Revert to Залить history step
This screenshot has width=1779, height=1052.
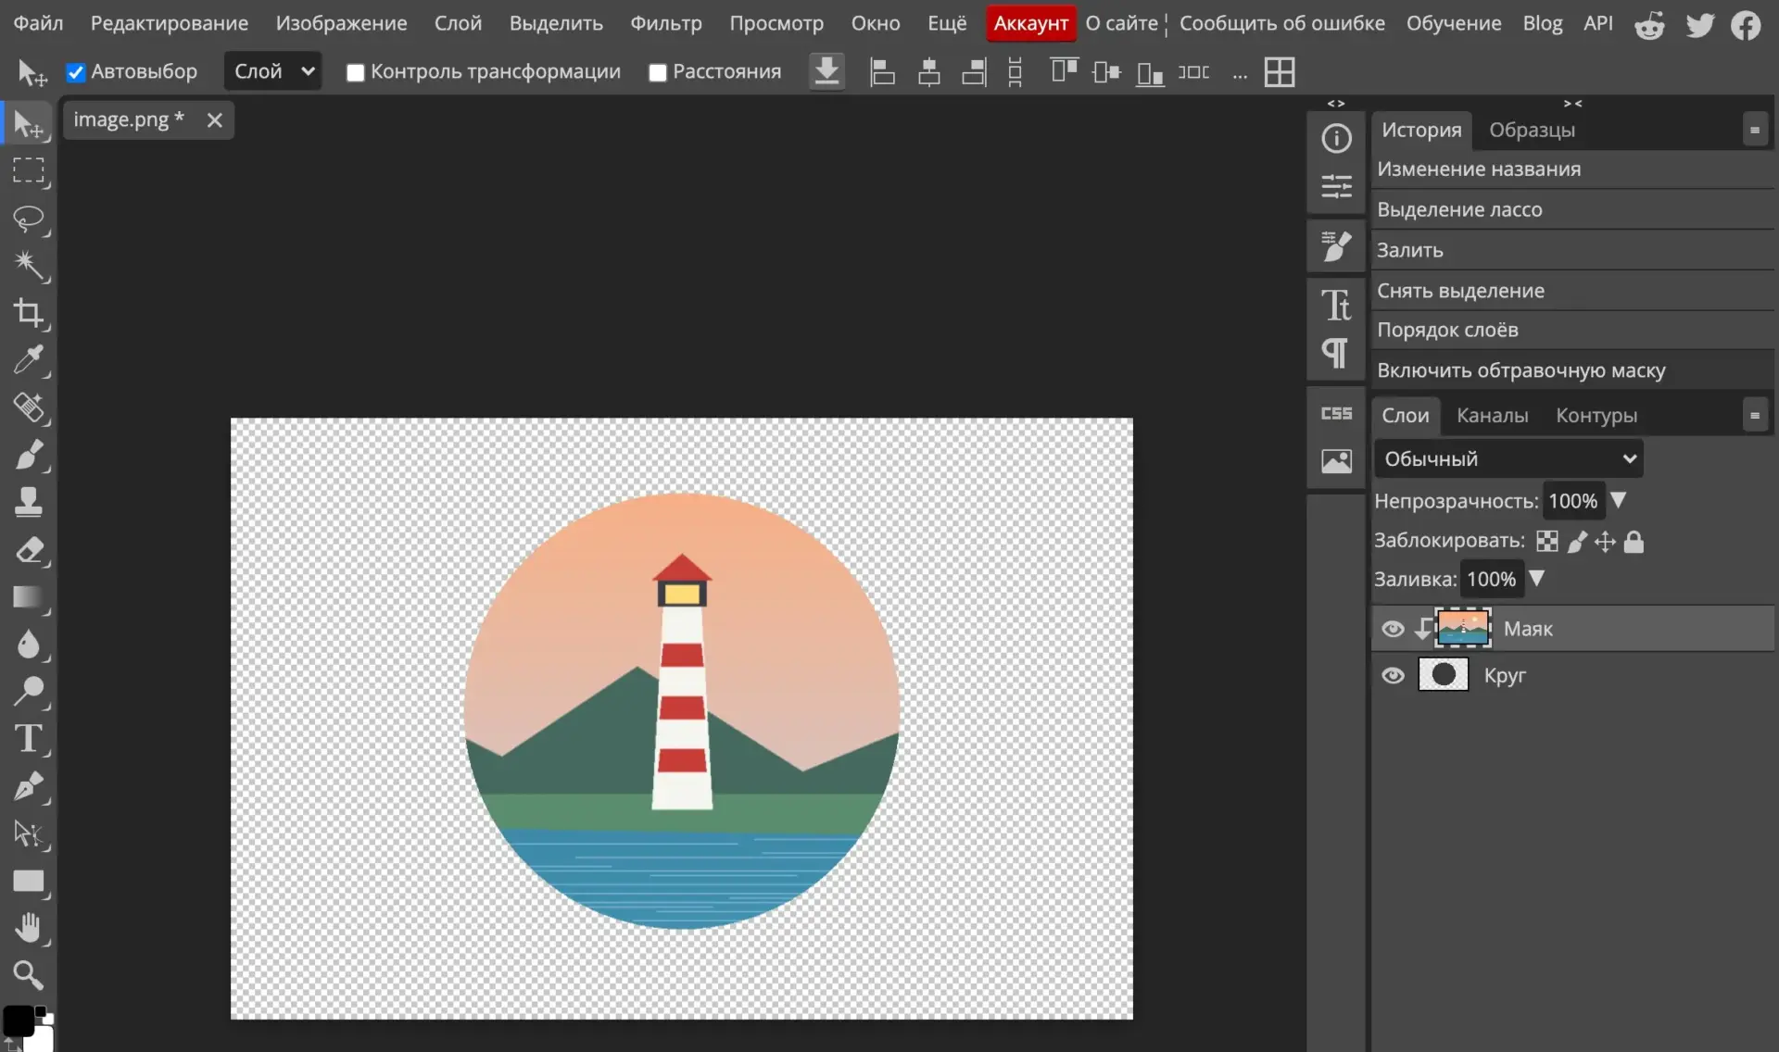[x=1572, y=250]
